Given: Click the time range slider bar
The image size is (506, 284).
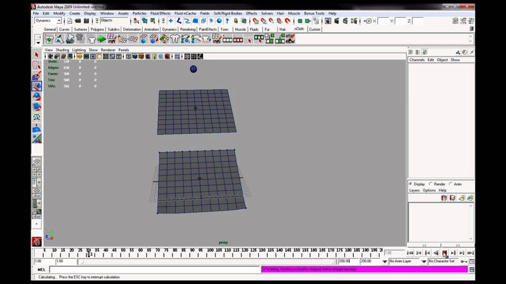Looking at the screenshot, I should point(206,261).
